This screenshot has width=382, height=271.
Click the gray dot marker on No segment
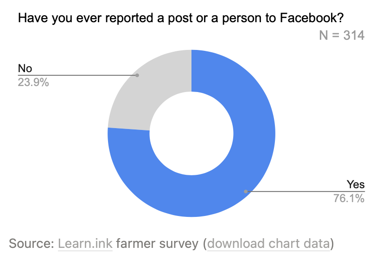pyautogui.click(x=137, y=75)
